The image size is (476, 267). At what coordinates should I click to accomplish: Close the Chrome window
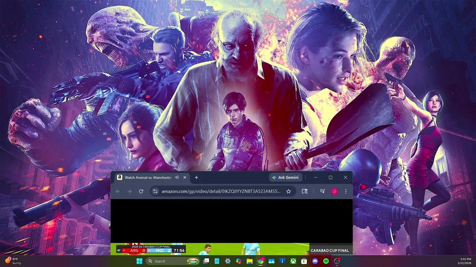[345, 178]
